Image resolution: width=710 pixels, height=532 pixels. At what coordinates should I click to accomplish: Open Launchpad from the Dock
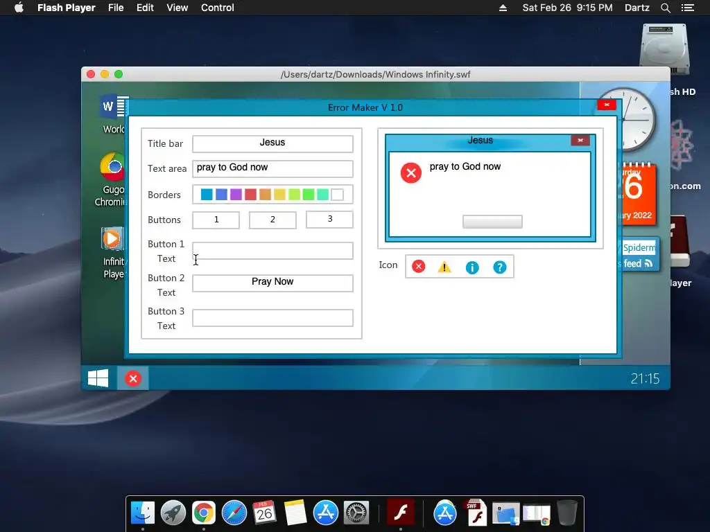[173, 513]
